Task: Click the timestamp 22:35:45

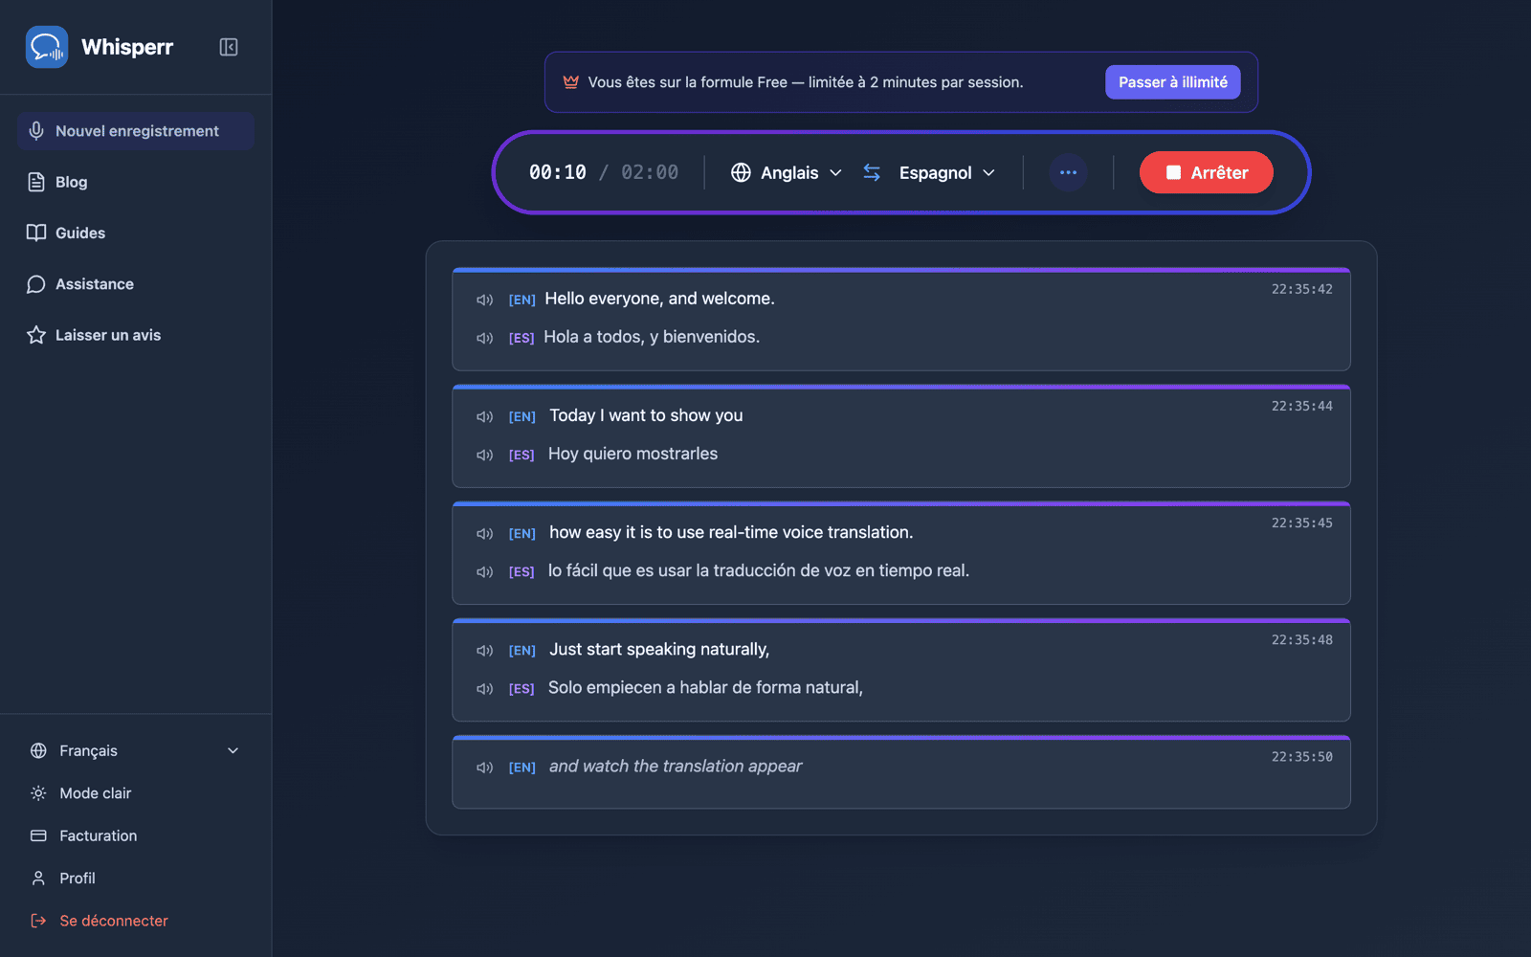Action: 1301,523
